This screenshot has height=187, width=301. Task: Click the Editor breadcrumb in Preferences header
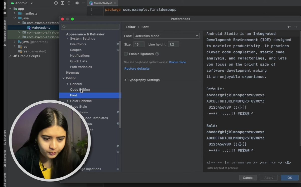tap(130, 27)
